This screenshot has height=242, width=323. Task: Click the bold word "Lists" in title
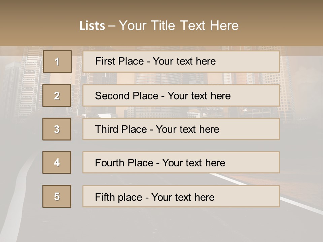pyautogui.click(x=92, y=26)
